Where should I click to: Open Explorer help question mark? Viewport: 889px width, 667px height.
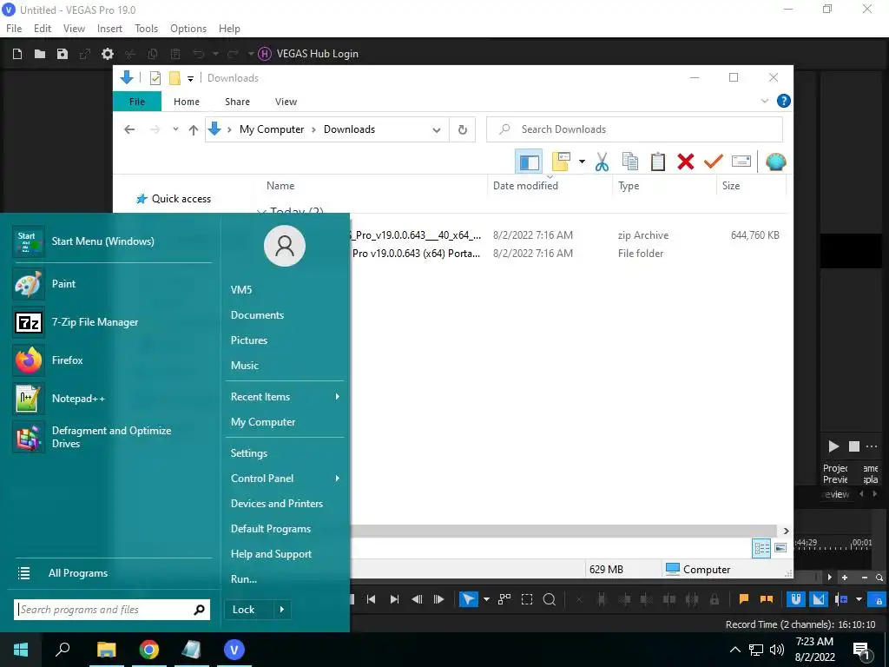784,101
